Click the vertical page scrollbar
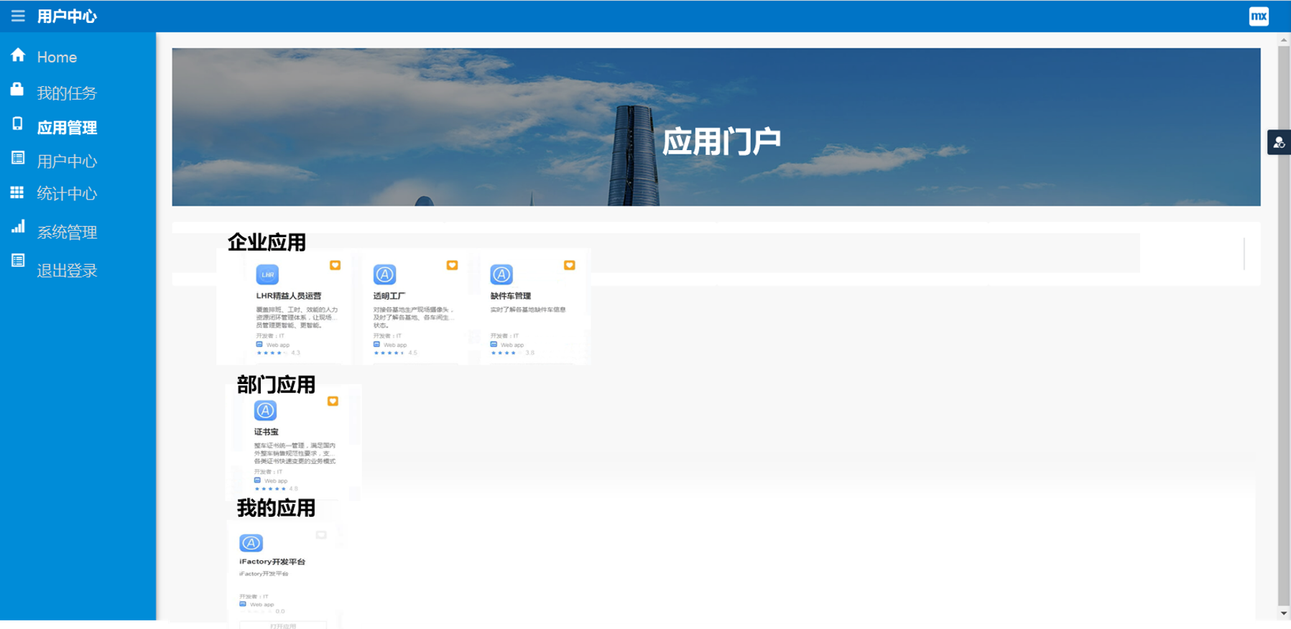The width and height of the screenshot is (1291, 629). click(x=1284, y=327)
